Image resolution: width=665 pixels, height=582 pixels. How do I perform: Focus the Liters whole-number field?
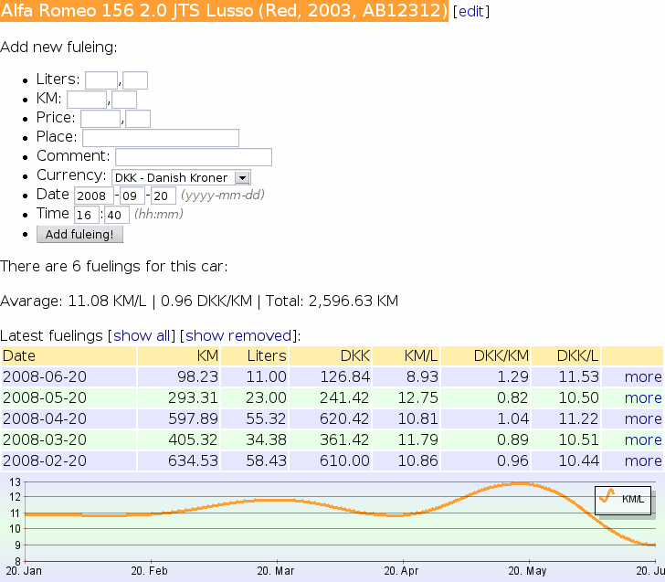tap(101, 80)
